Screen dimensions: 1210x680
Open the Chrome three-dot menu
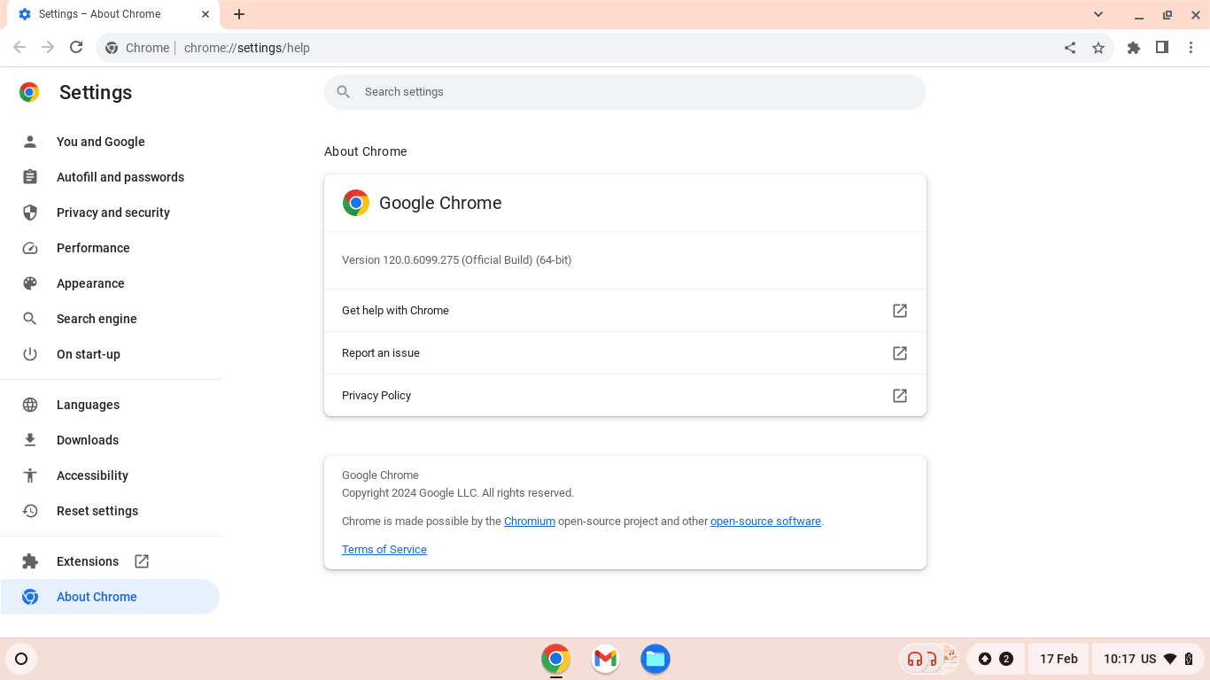pos(1191,48)
